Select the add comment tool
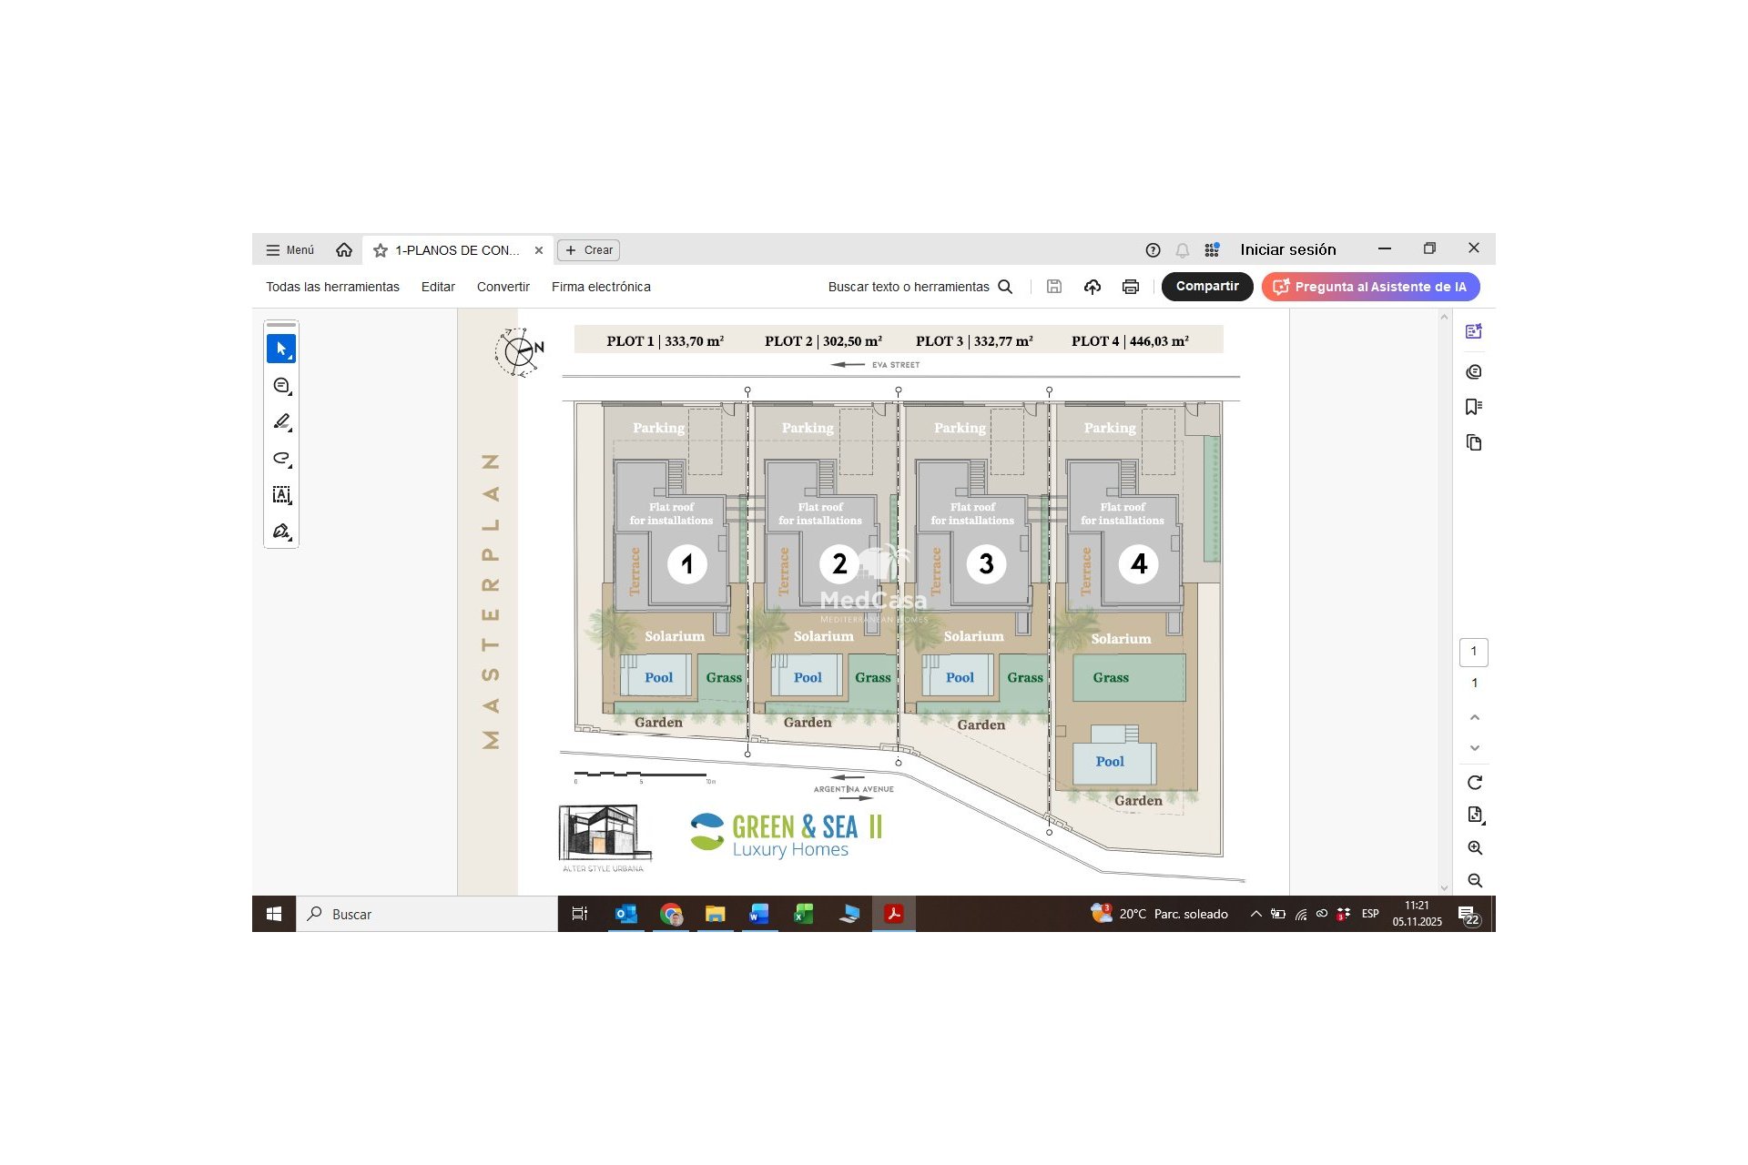 280,385
